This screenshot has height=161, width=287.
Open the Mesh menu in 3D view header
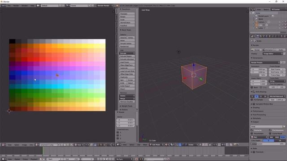(145, 144)
